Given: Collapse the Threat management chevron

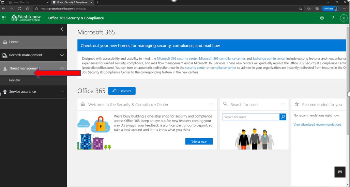Looking at the screenshot, I should 62,68.
